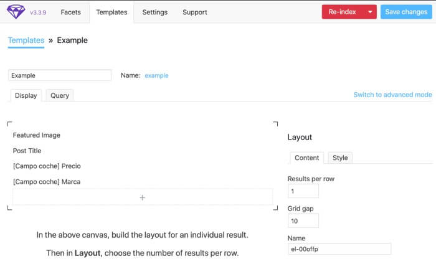Click the plus icon to add row
The image size is (436, 279).
click(142, 197)
